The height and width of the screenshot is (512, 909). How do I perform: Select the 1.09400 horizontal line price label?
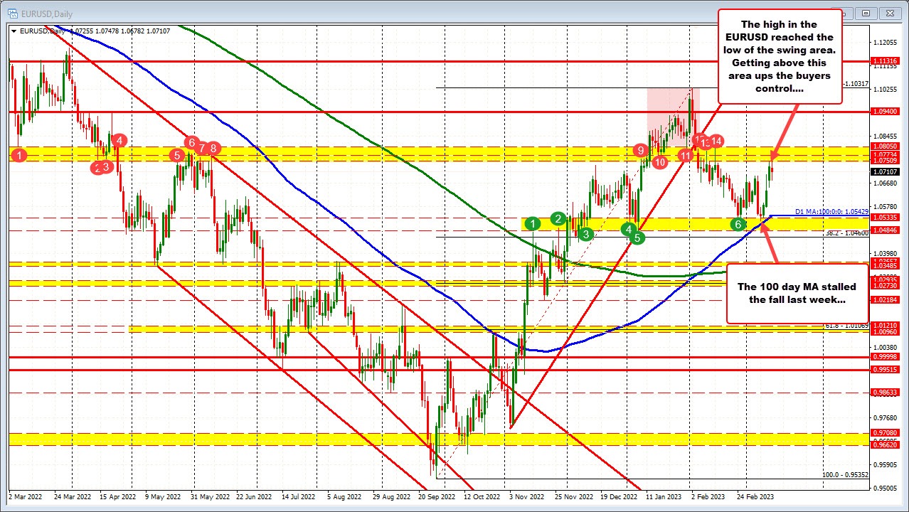point(886,112)
